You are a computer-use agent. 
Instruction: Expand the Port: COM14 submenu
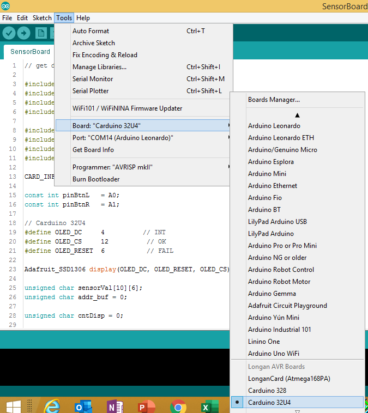142,138
